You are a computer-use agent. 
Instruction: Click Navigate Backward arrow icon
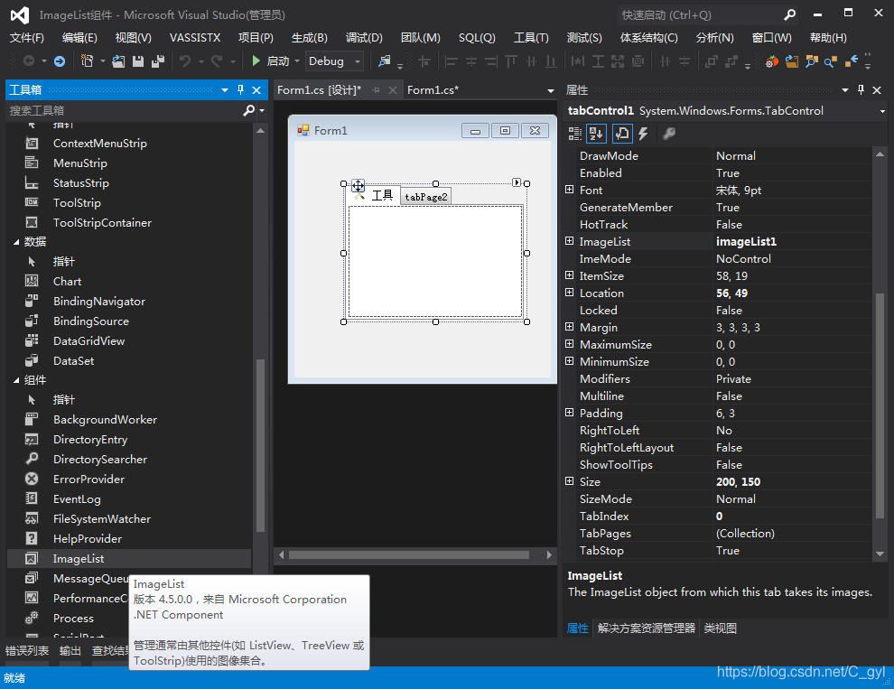click(29, 61)
